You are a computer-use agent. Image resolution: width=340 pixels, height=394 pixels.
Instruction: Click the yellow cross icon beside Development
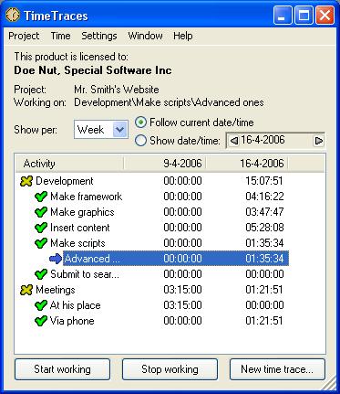tap(26, 181)
